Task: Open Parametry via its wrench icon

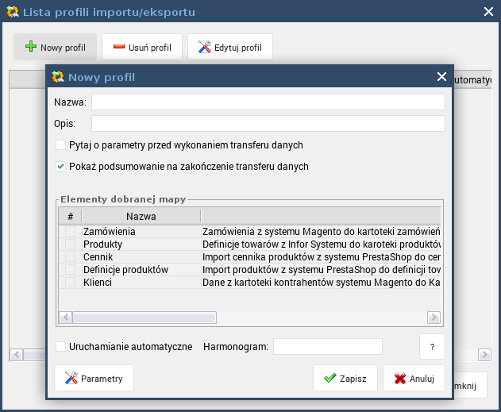Action: (x=71, y=378)
